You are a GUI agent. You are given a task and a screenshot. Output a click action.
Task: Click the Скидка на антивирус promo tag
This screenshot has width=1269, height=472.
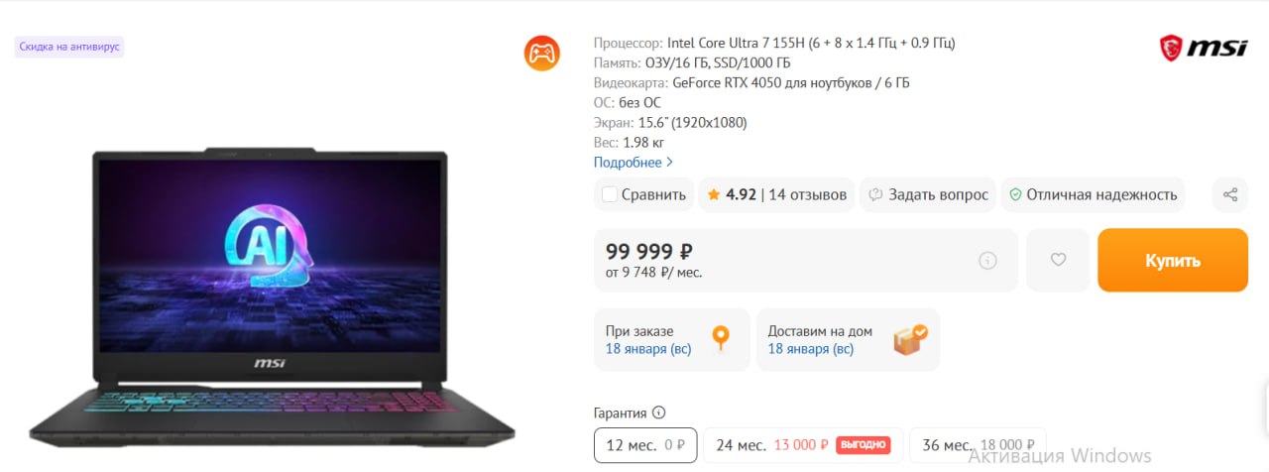tap(69, 46)
